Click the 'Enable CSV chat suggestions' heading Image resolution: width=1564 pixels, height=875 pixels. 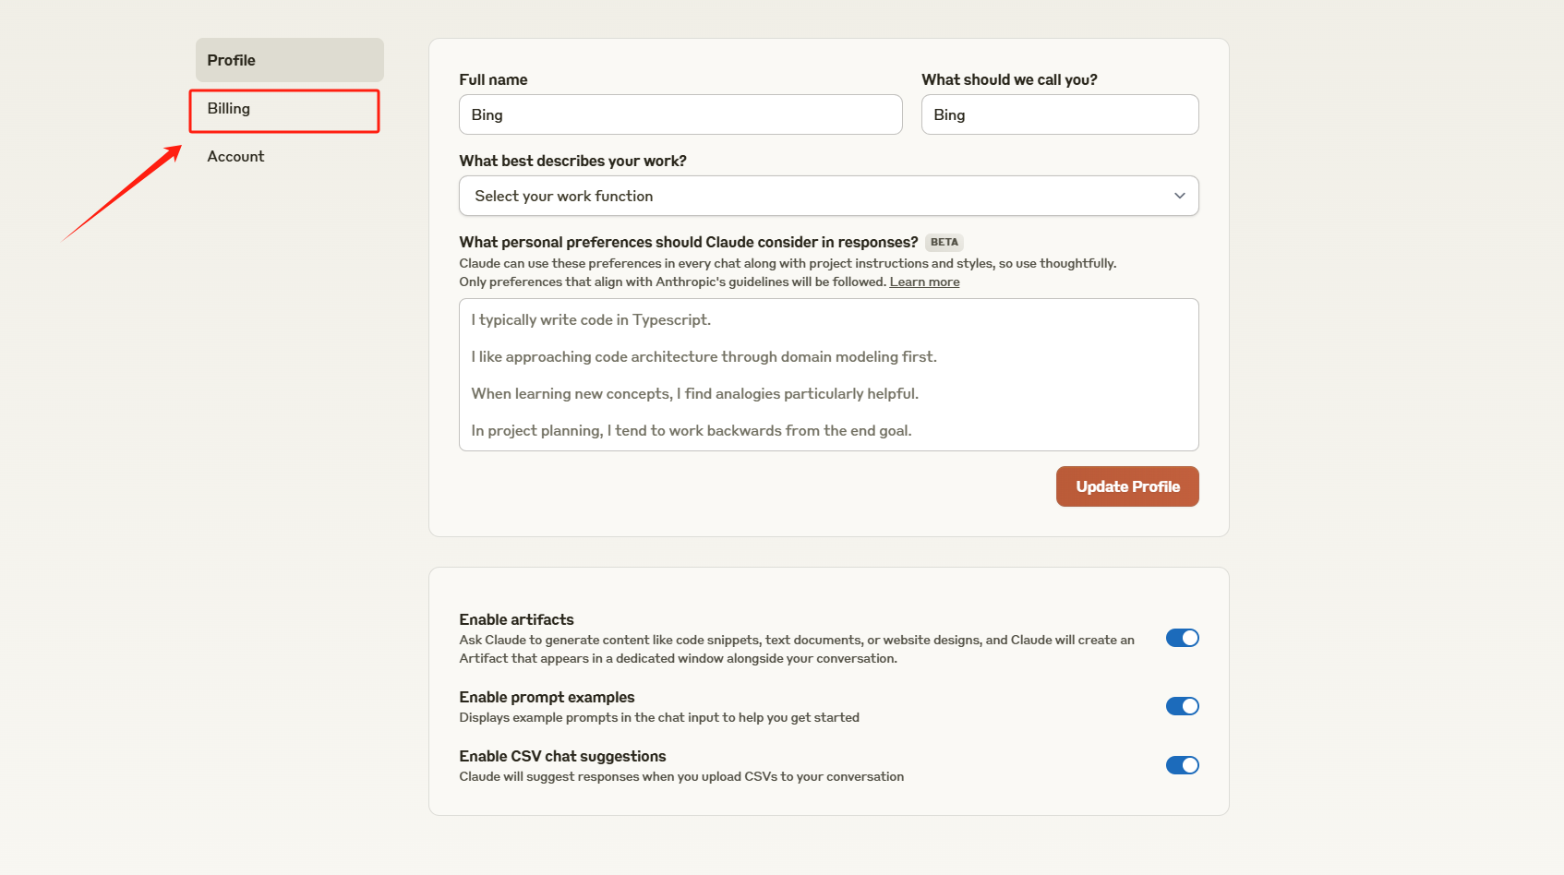(x=562, y=756)
